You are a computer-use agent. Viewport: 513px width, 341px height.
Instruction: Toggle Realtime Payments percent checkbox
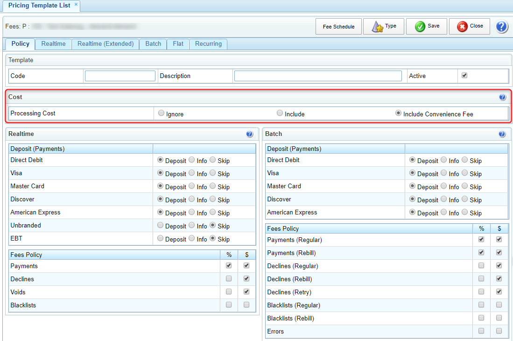click(229, 265)
